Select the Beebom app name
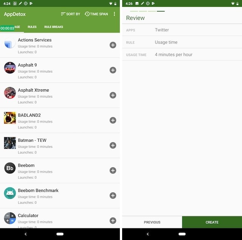The width and height of the screenshot is (242, 240). click(26, 165)
